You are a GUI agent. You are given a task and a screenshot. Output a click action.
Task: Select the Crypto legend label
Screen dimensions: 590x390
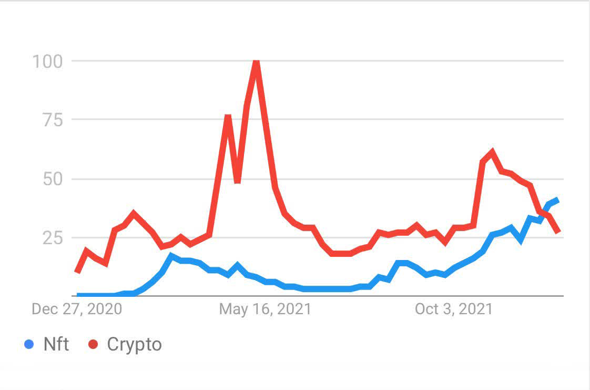[x=134, y=345]
